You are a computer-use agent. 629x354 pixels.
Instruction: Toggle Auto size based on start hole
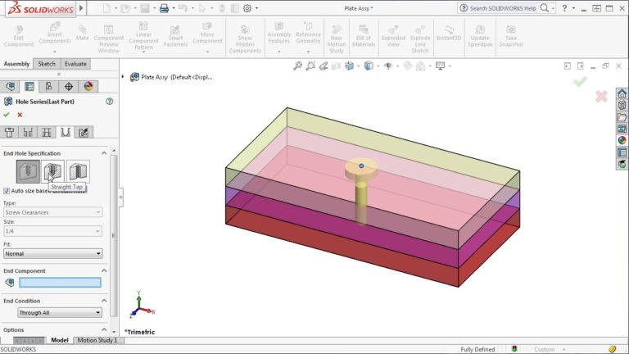pyautogui.click(x=7, y=191)
